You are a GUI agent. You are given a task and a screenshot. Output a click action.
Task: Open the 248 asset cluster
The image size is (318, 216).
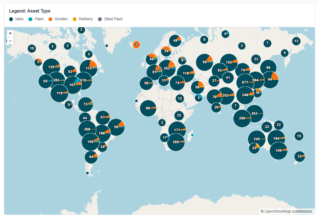(x=245, y=95)
